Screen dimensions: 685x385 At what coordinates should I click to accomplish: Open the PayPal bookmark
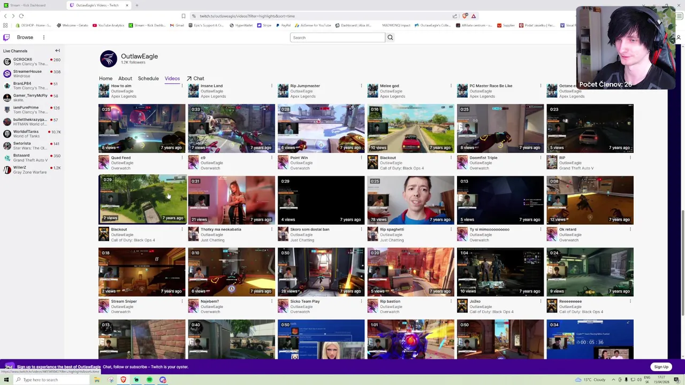(283, 25)
